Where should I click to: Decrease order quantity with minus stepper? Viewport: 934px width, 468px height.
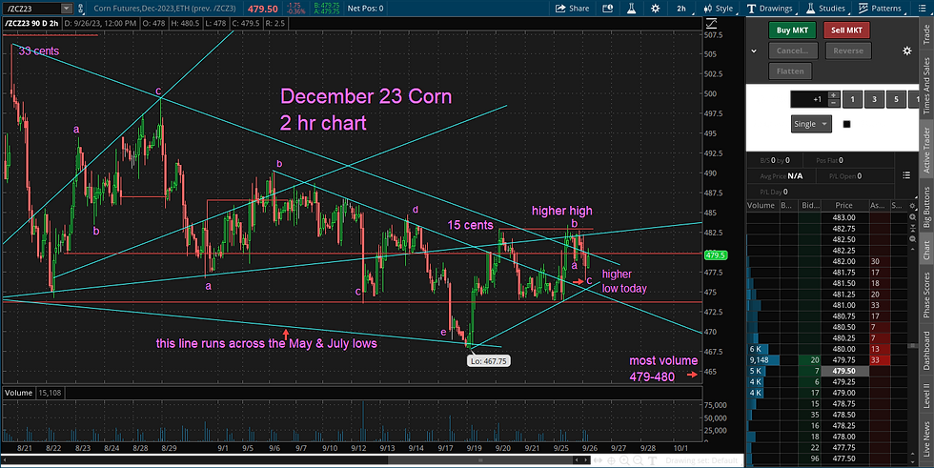pos(833,103)
